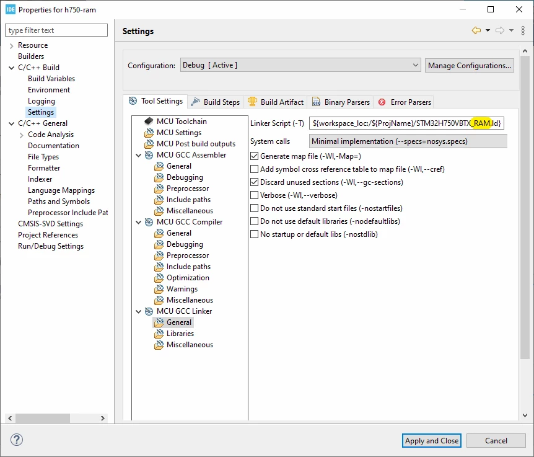Click the MCU GCC Assembler gear icon
This screenshot has height=457, width=534.
(149, 155)
